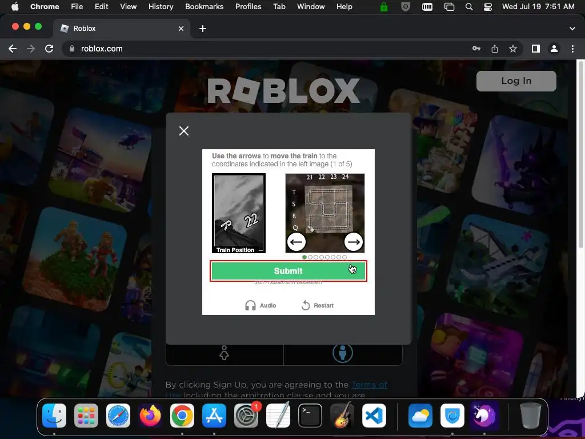
Task: Open the Window menu
Action: [311, 7]
